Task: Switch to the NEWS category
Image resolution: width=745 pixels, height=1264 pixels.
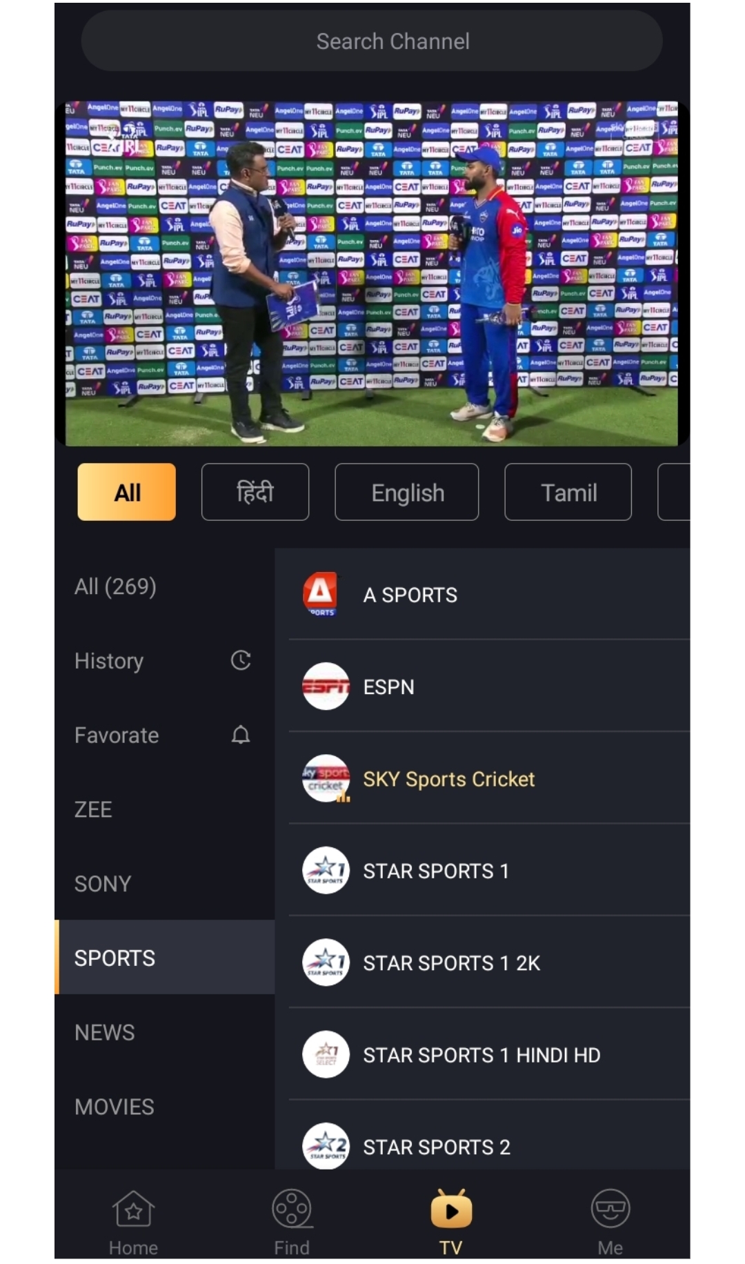Action: pos(105,1032)
